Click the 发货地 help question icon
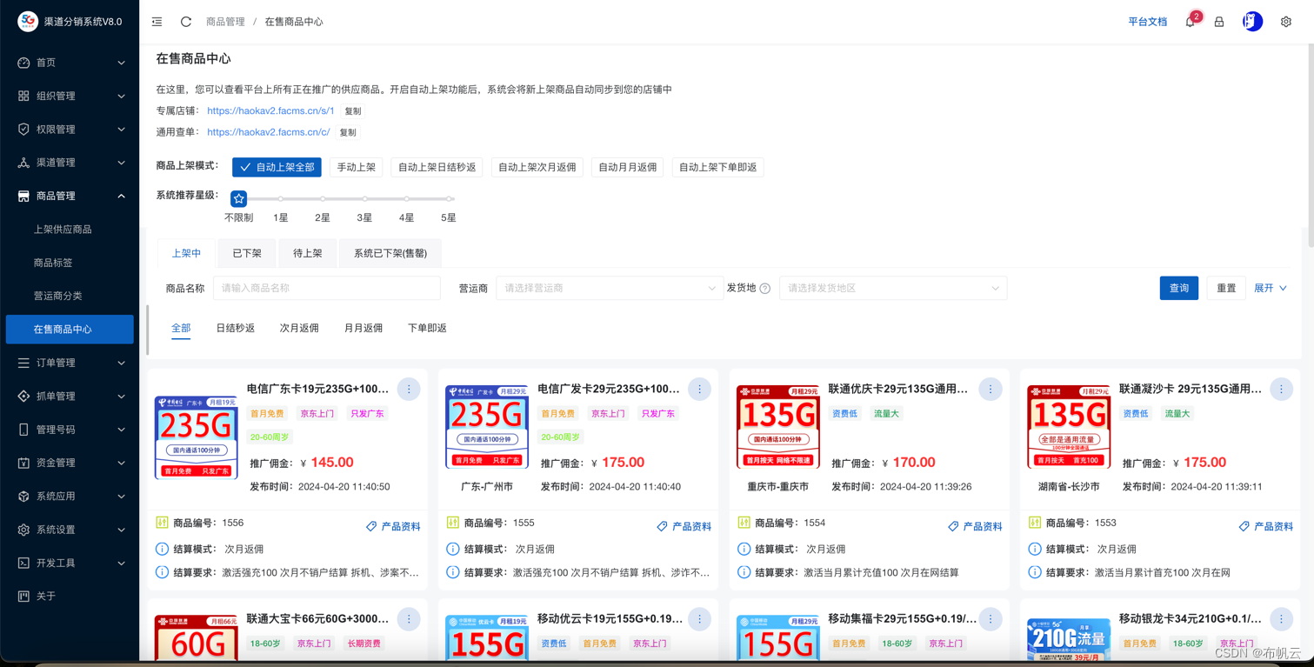This screenshot has width=1314, height=667. click(x=765, y=289)
